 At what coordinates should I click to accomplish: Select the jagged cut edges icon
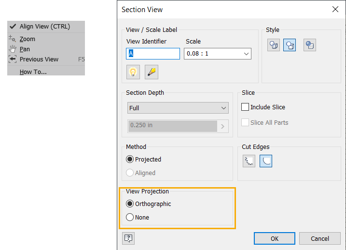[x=249, y=161]
